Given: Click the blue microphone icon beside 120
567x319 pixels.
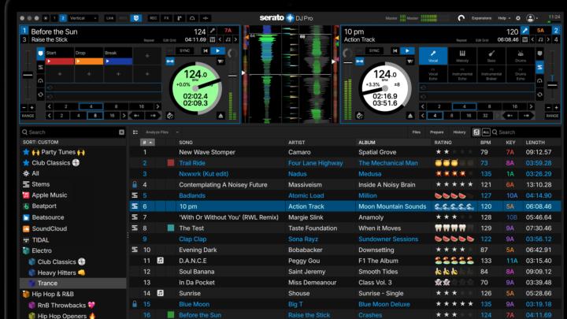Looking at the screenshot, I should (x=524, y=31).
